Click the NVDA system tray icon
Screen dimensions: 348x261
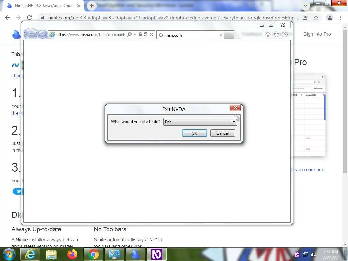click(x=297, y=255)
